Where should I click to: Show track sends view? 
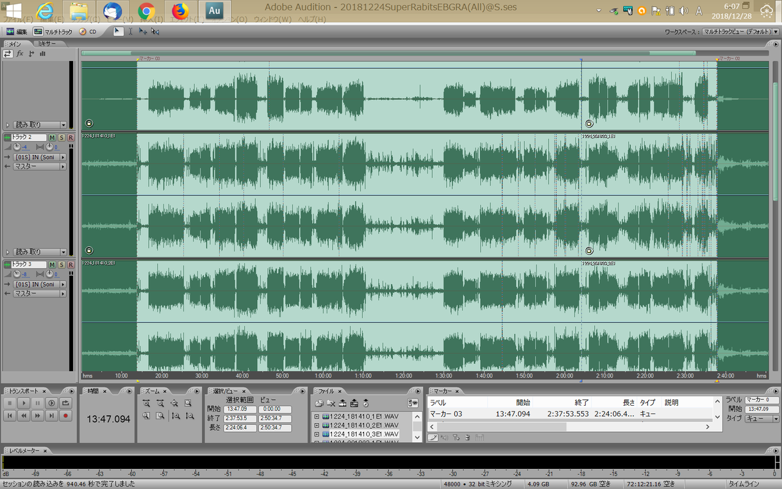tap(31, 54)
